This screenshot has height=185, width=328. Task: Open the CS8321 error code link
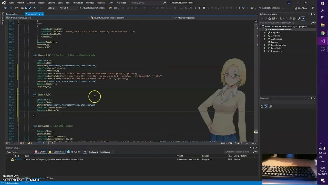coord(18,160)
